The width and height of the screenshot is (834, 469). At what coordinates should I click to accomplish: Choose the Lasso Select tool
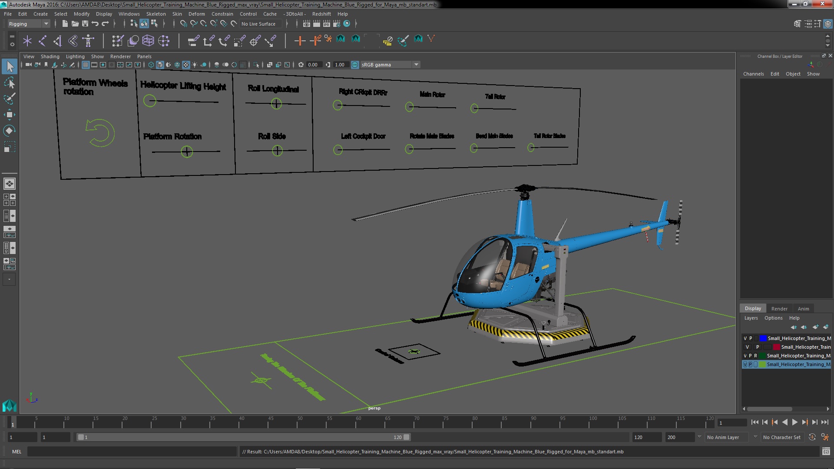[x=9, y=83]
